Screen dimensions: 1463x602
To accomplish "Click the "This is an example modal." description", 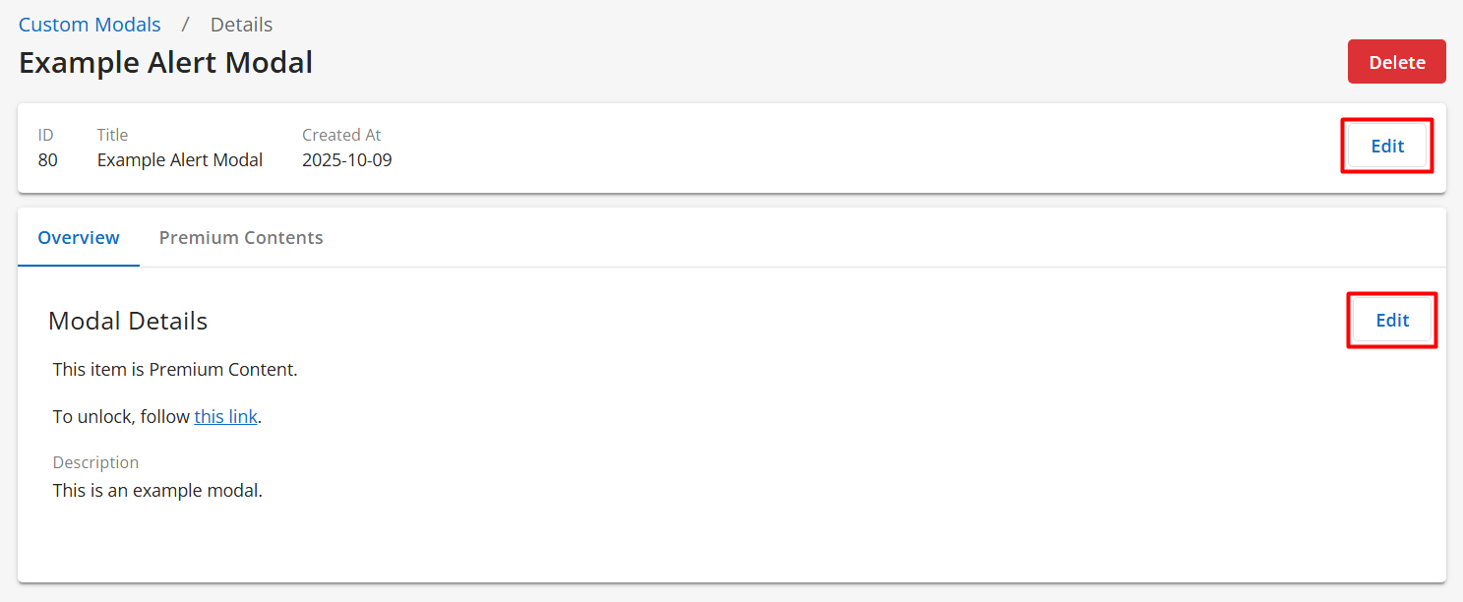I will pos(157,491).
